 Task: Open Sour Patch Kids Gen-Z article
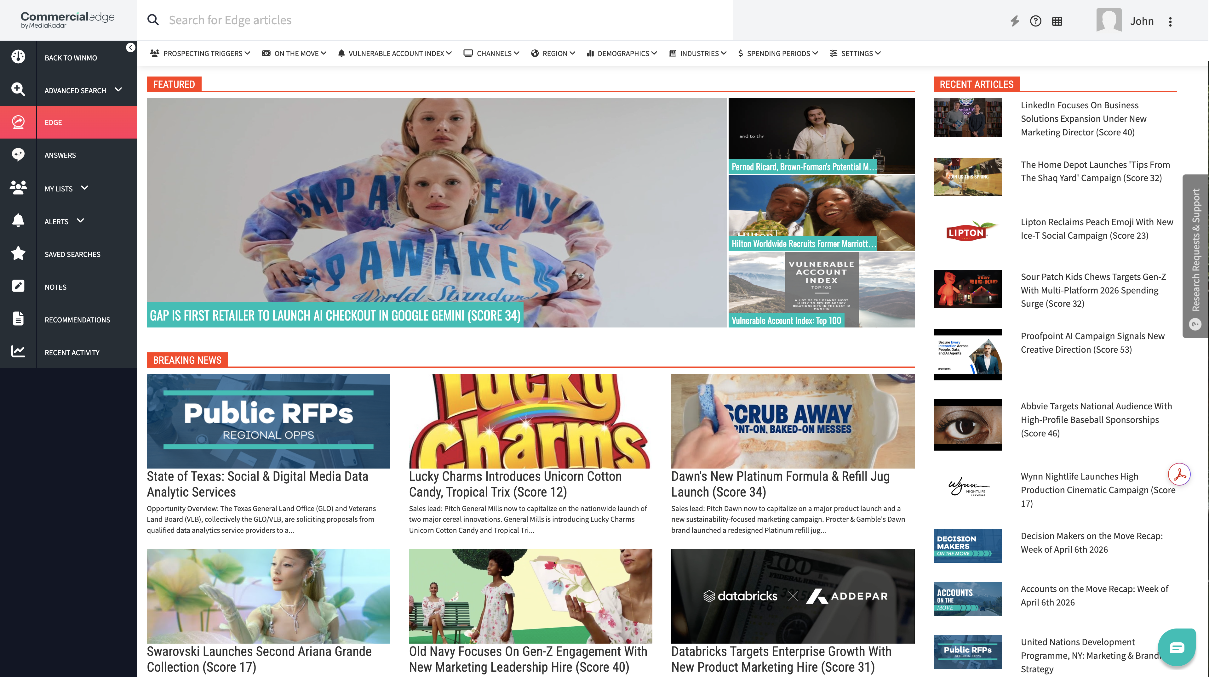(1093, 290)
